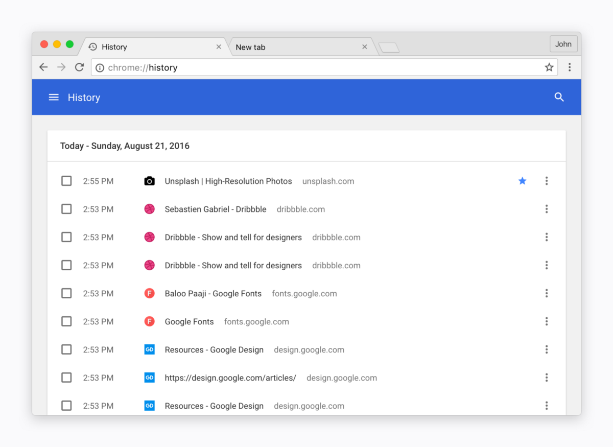613x447 pixels.
Task: Open Baloo Paaji - Google Fonts link
Action: point(213,294)
